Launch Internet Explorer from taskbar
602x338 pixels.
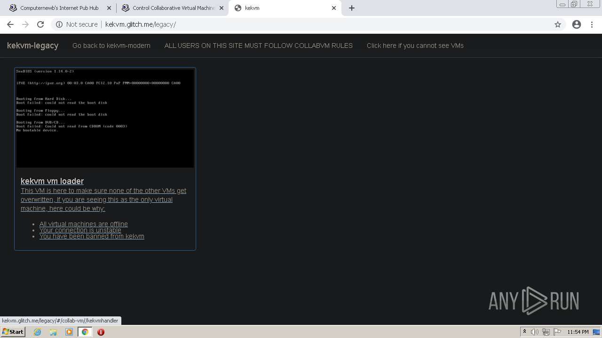(38, 332)
